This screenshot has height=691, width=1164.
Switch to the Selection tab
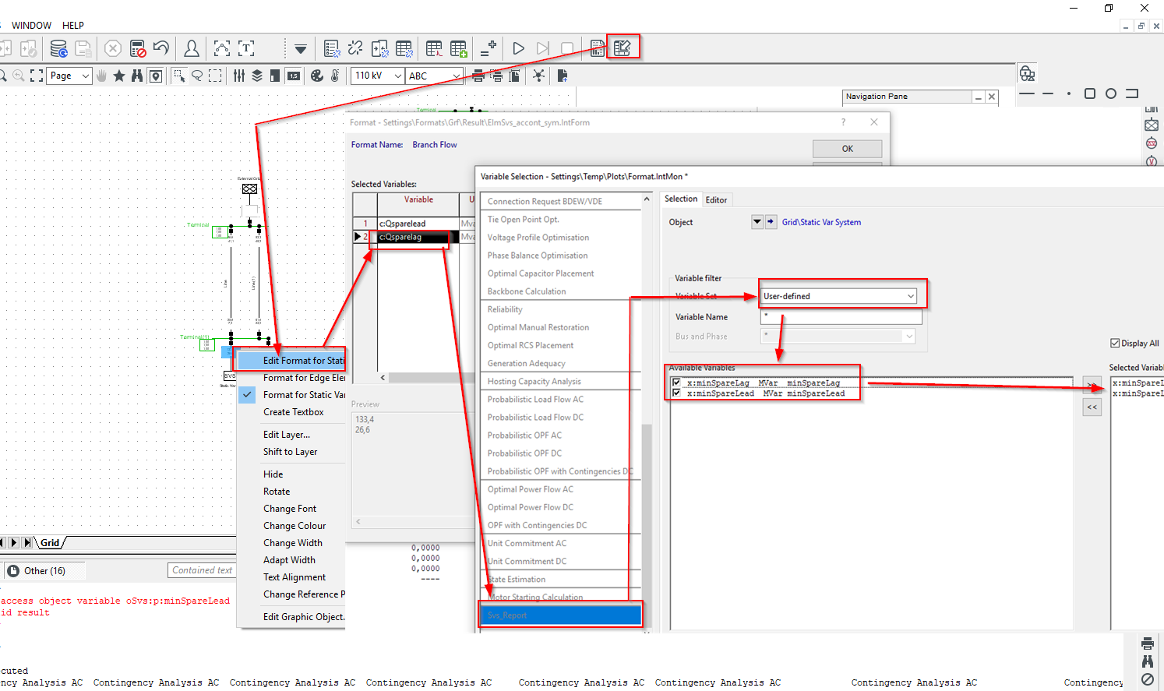[x=681, y=199]
